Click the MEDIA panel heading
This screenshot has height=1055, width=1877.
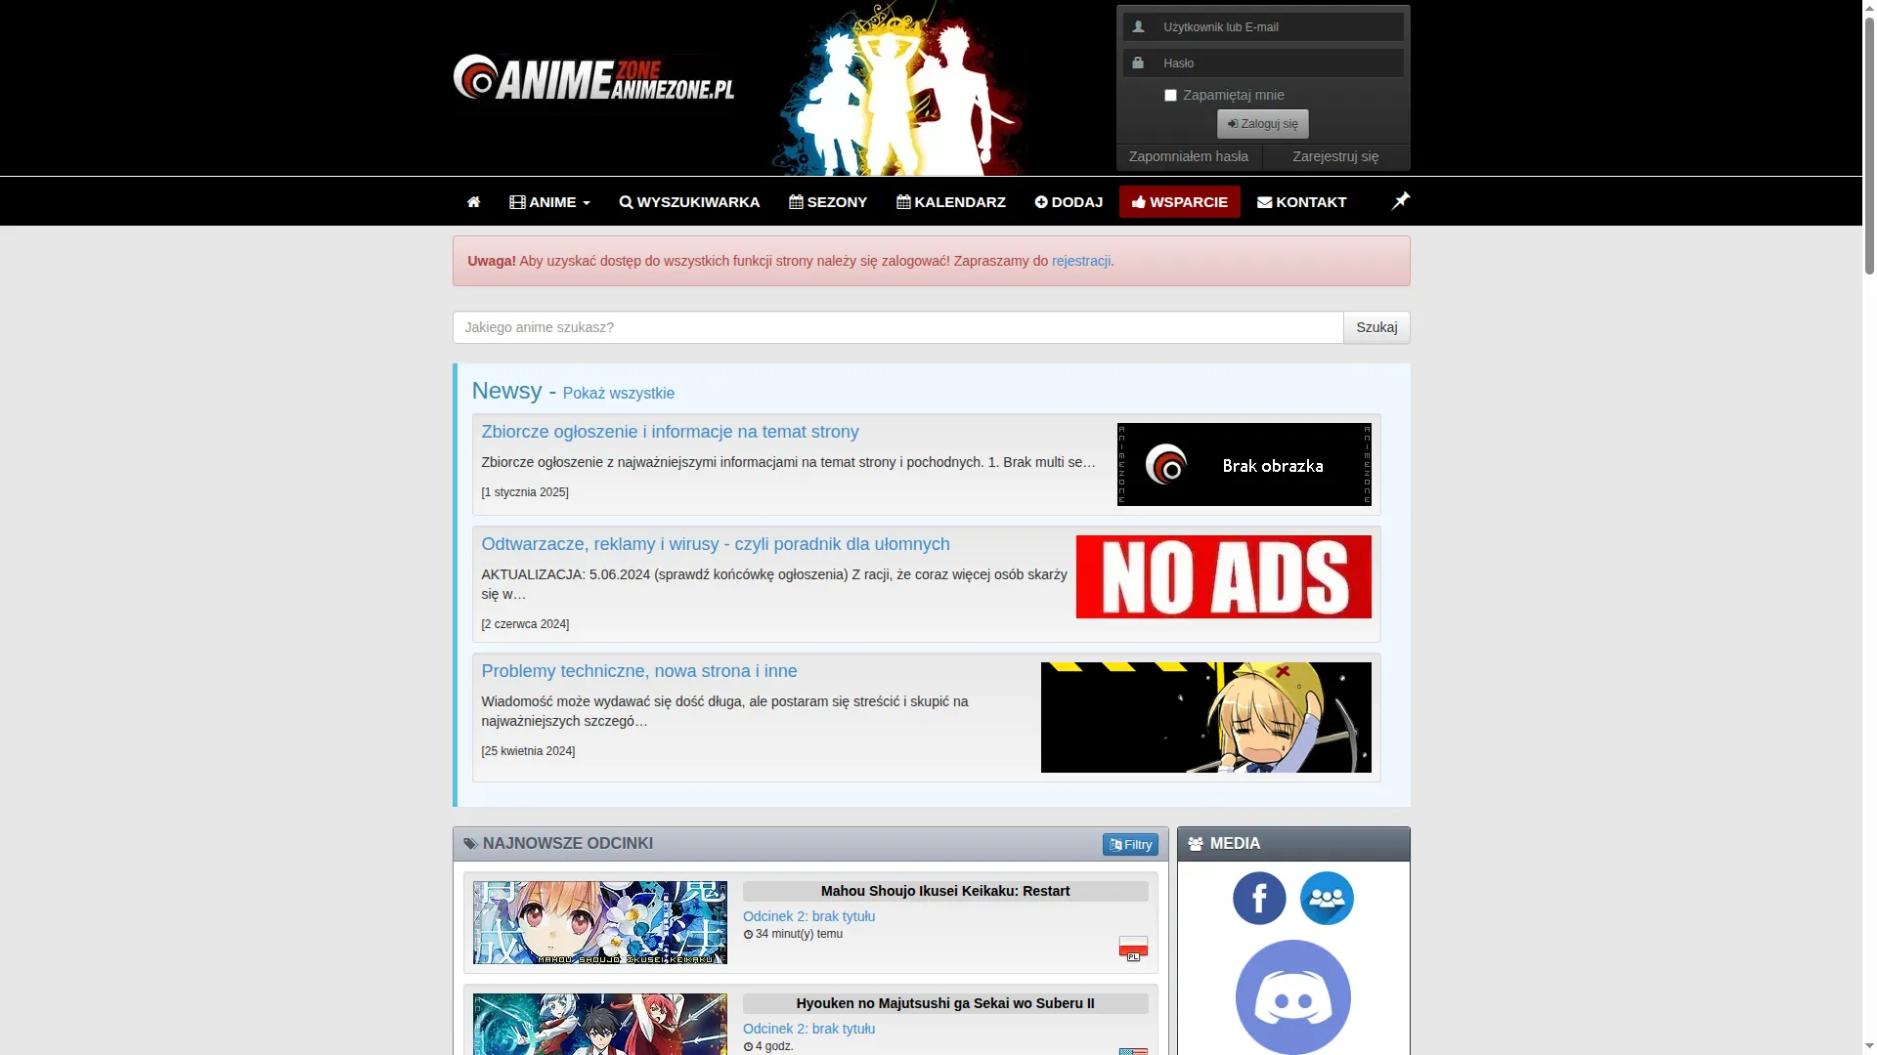tap(1235, 844)
